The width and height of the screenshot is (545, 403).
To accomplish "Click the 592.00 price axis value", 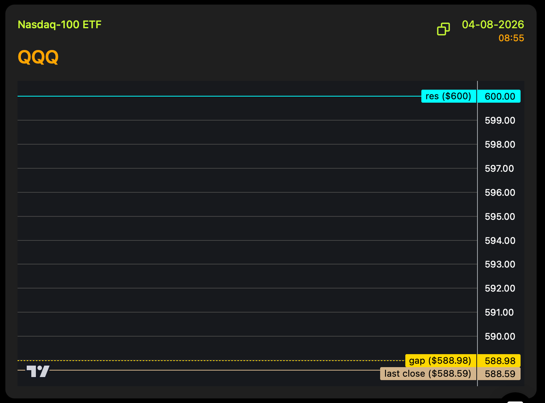I will click(500, 289).
